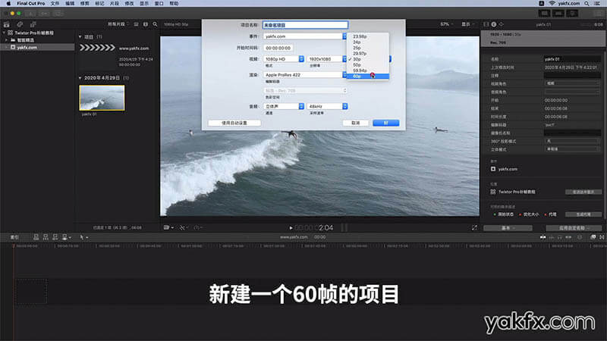Click the connect clip edit icon

coord(36,237)
